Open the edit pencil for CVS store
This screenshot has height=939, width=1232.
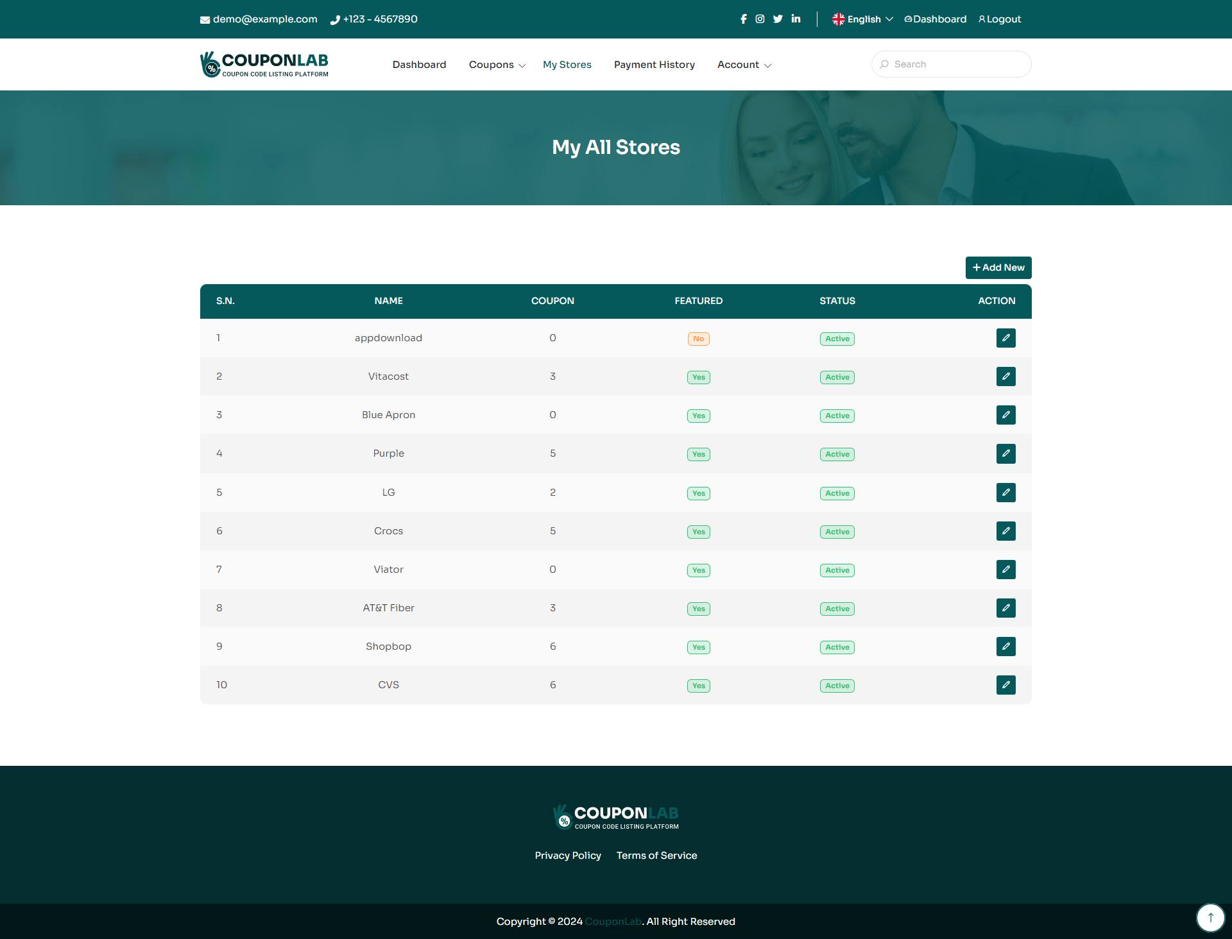[1005, 685]
